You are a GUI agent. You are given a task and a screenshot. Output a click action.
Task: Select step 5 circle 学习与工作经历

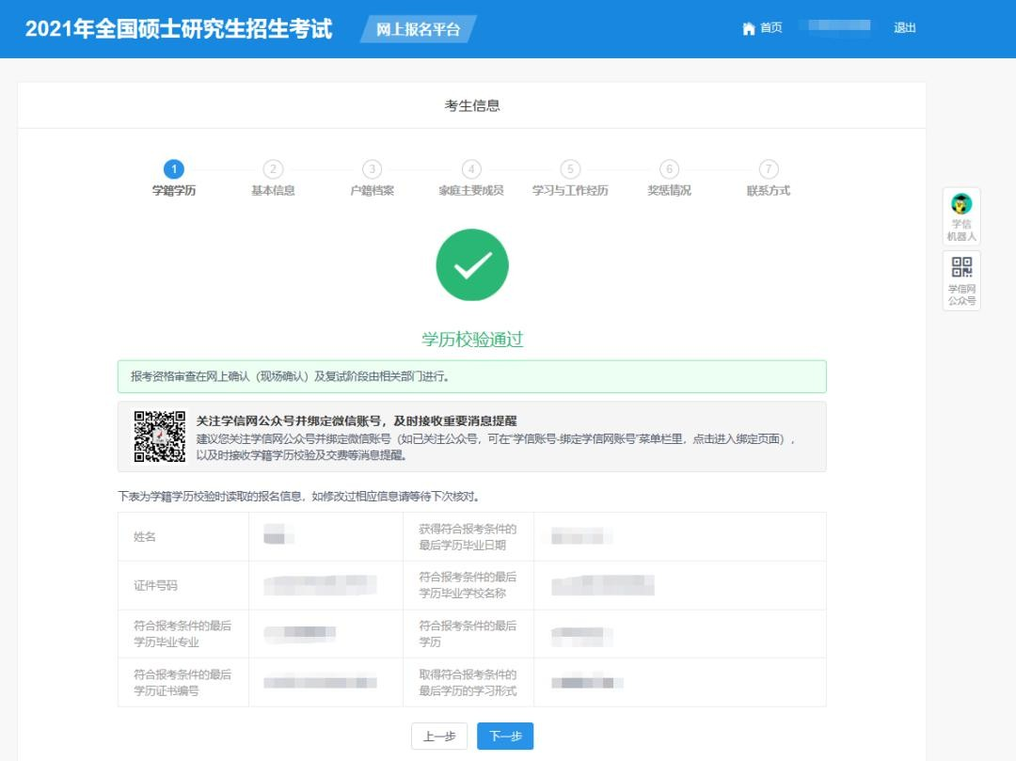(x=570, y=169)
